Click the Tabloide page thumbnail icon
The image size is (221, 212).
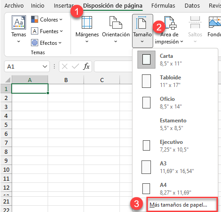coord(146,81)
